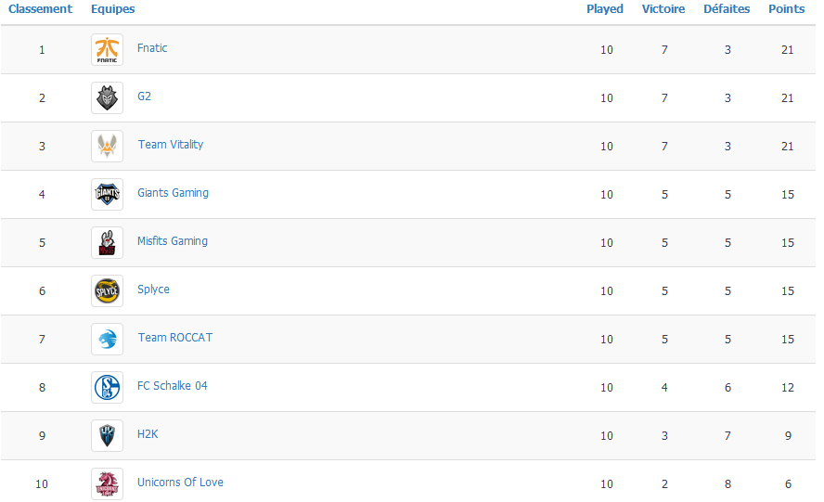Click the Défaites column header
824x502 pixels.
pos(727,9)
